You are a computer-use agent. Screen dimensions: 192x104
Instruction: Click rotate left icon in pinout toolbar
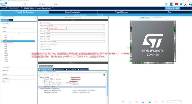click(143, 101)
